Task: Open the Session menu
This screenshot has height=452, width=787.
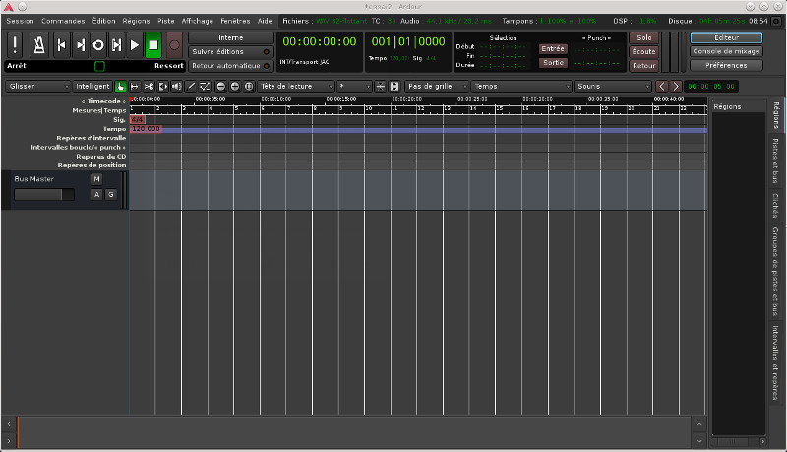Action: [20, 20]
